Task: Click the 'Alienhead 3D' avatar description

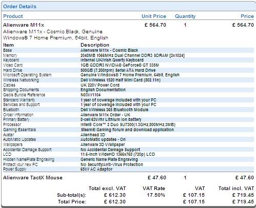Action: 93,135
